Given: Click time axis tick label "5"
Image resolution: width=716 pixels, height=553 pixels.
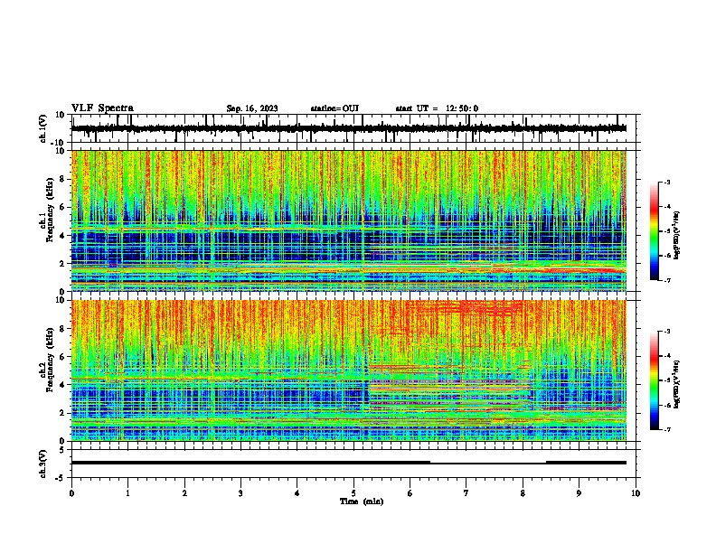Looking at the screenshot, I should pyautogui.click(x=353, y=493).
